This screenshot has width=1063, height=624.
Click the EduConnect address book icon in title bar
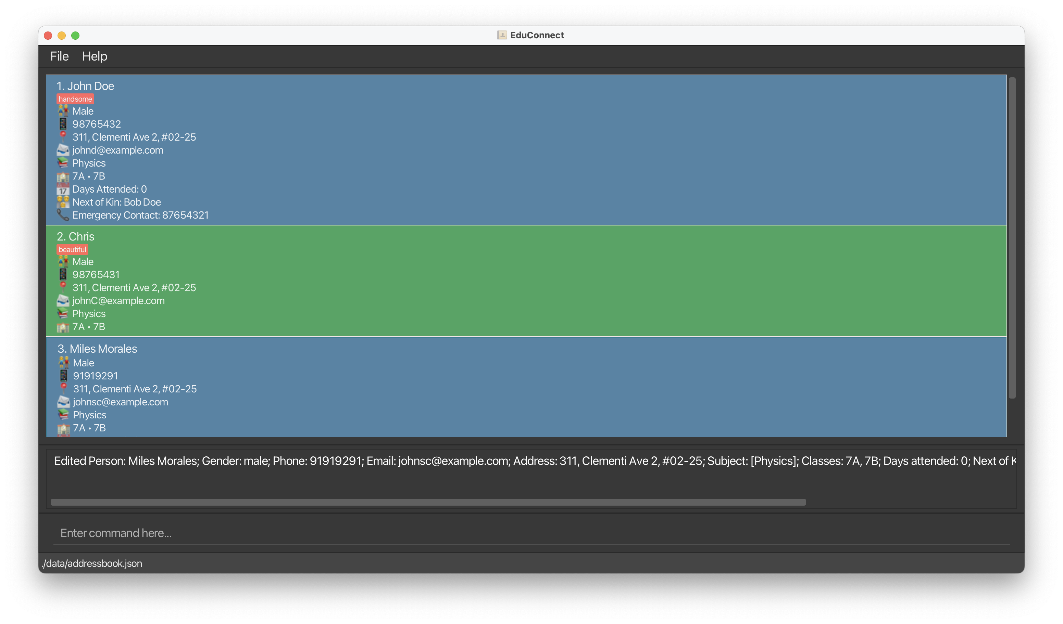[x=502, y=35]
